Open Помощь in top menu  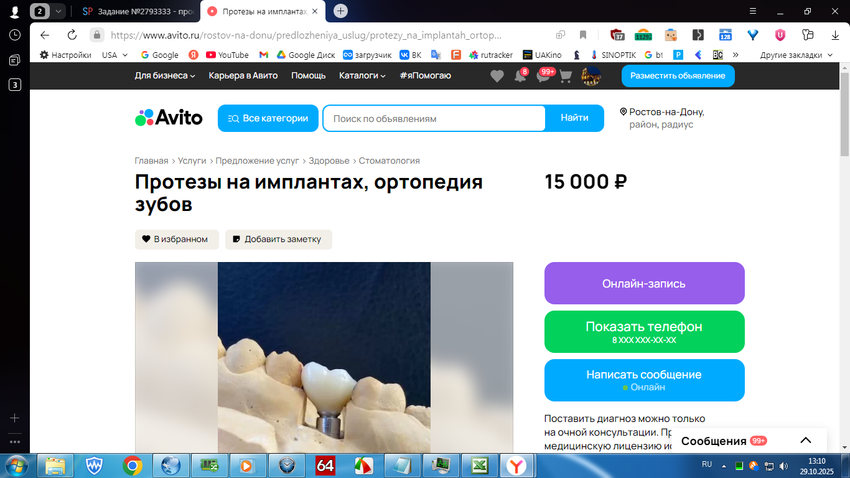tap(309, 76)
